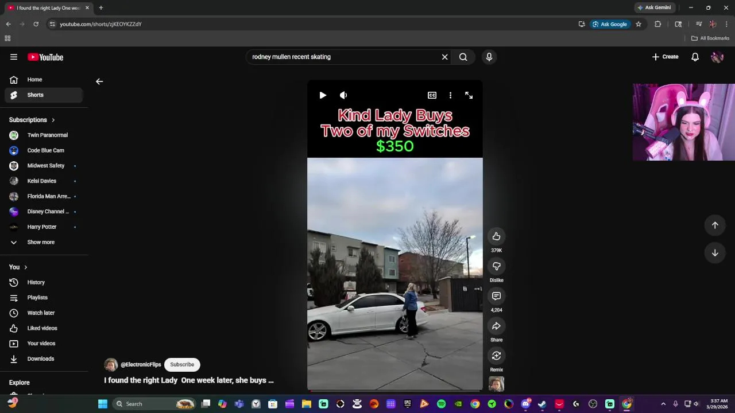This screenshot has height=413, width=735.
Task: Reload the page in the browser
Action: [36, 24]
